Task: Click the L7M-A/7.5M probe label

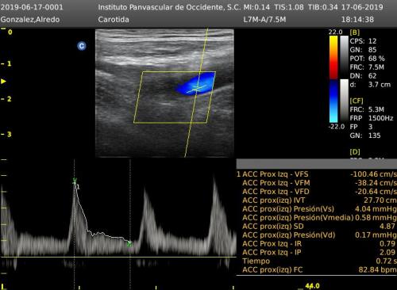Action: pyautogui.click(x=264, y=20)
